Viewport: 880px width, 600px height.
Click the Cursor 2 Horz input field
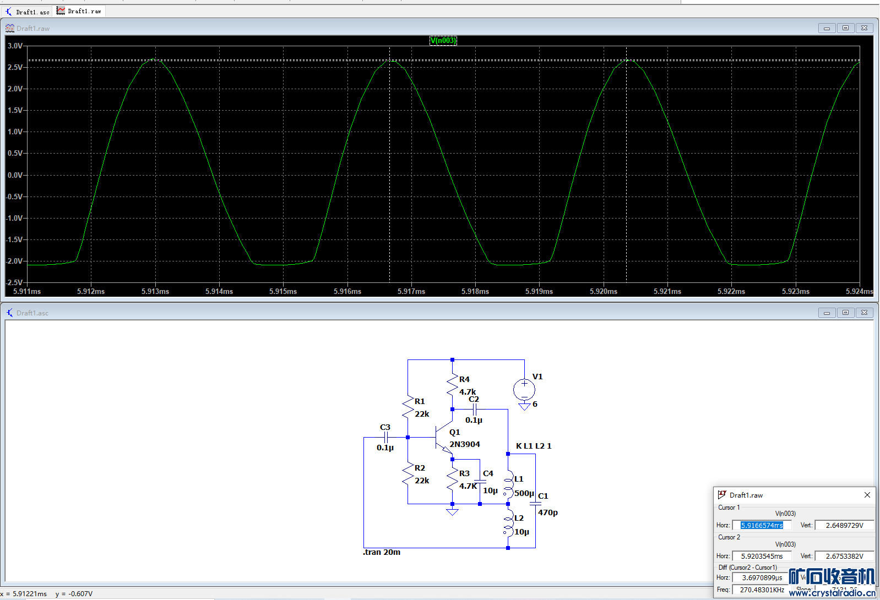[762, 556]
